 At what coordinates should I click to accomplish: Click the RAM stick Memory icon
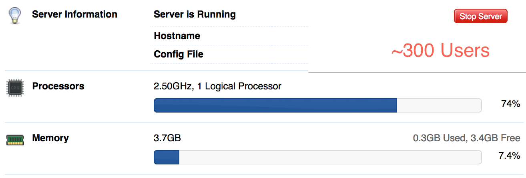point(15,139)
